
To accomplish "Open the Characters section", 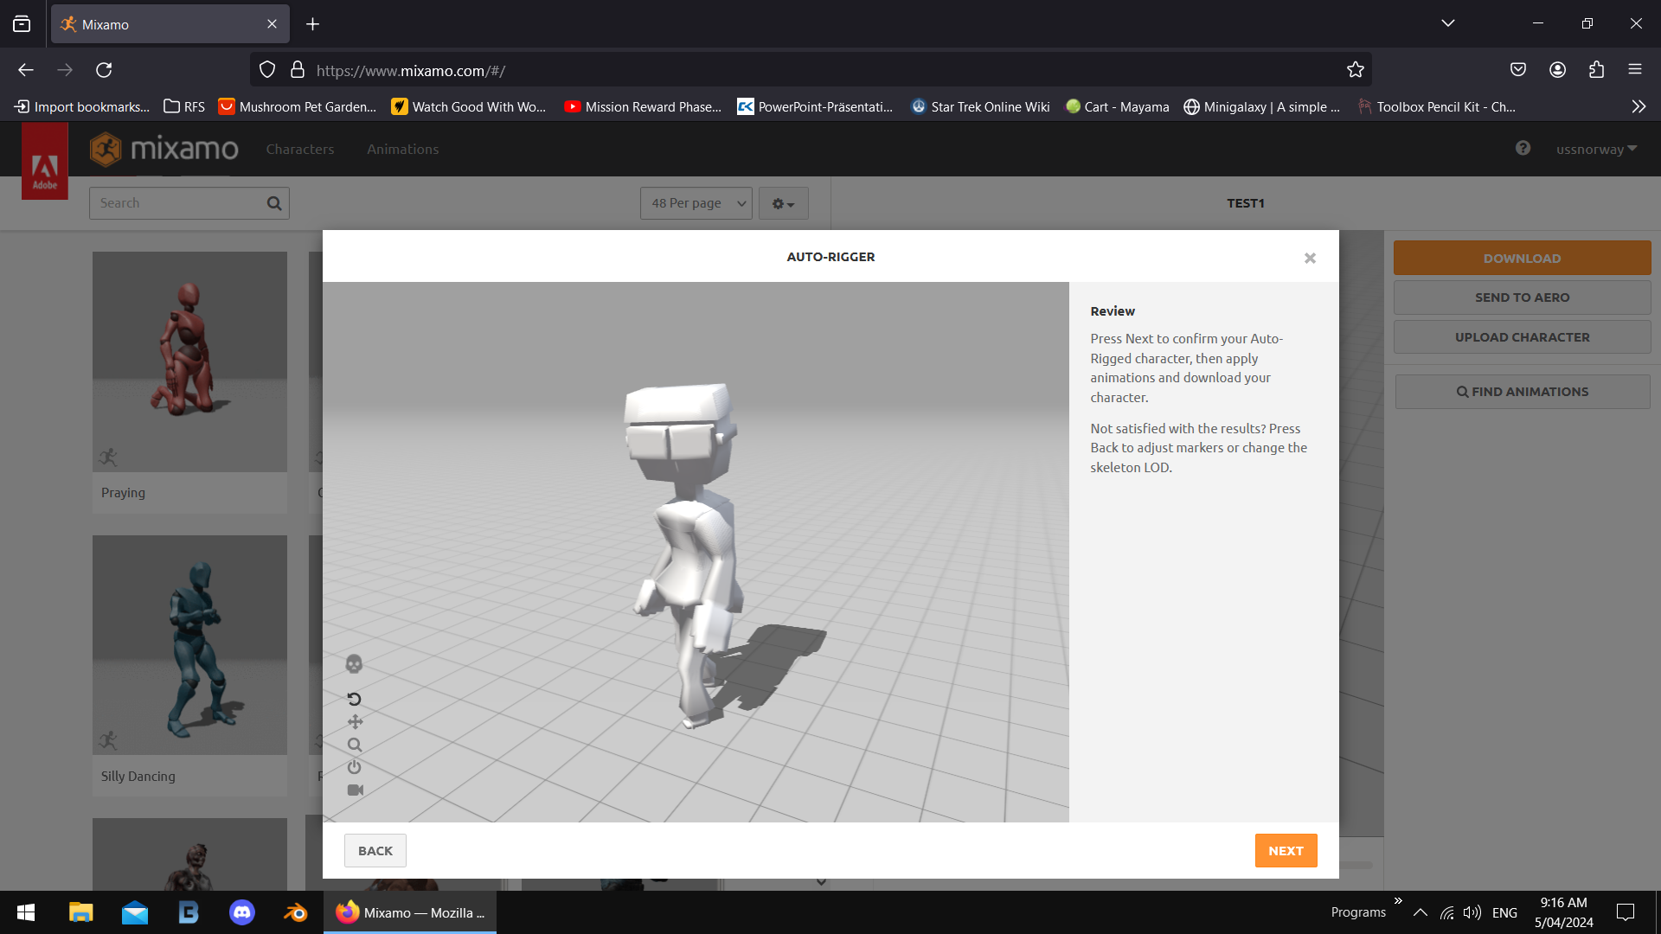I will 300,149.
